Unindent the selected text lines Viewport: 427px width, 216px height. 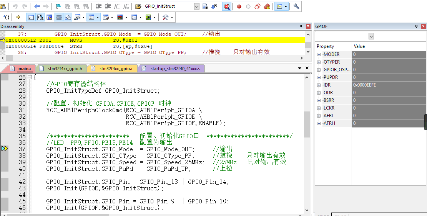[x=108, y=6]
